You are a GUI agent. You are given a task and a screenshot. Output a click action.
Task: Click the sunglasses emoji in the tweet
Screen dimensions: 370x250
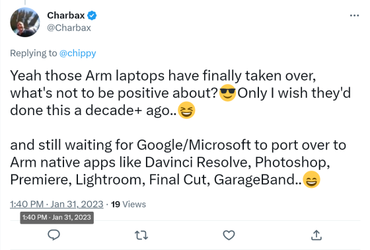[x=227, y=93]
